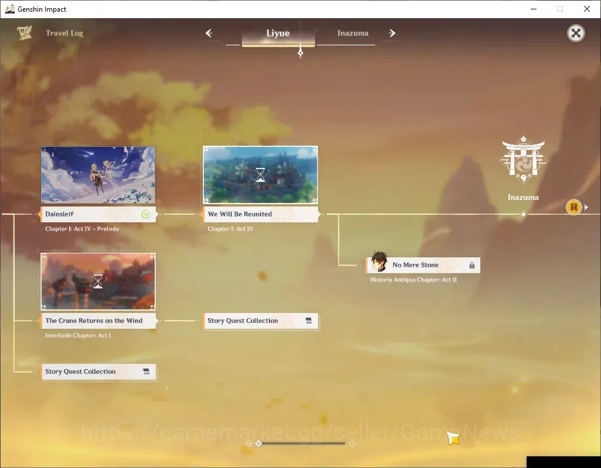Close the Travel Log with the X button
This screenshot has height=468, width=601.
pyautogui.click(x=576, y=33)
